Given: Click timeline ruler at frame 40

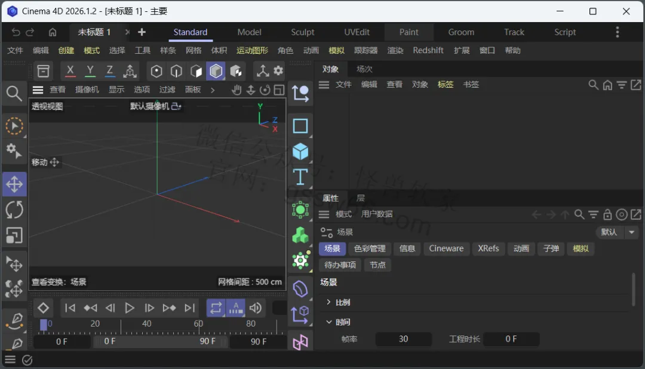Looking at the screenshot, I should click(x=146, y=324).
